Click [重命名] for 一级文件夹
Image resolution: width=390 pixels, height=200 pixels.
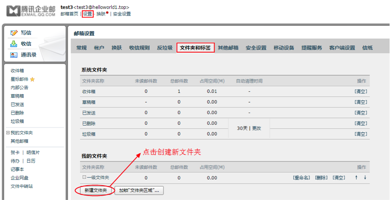(302, 177)
